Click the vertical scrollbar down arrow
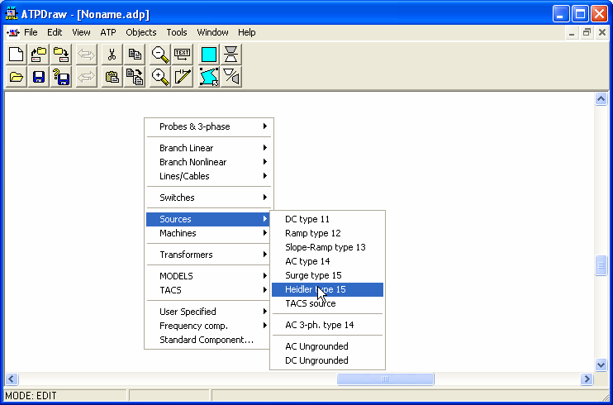 (601, 364)
